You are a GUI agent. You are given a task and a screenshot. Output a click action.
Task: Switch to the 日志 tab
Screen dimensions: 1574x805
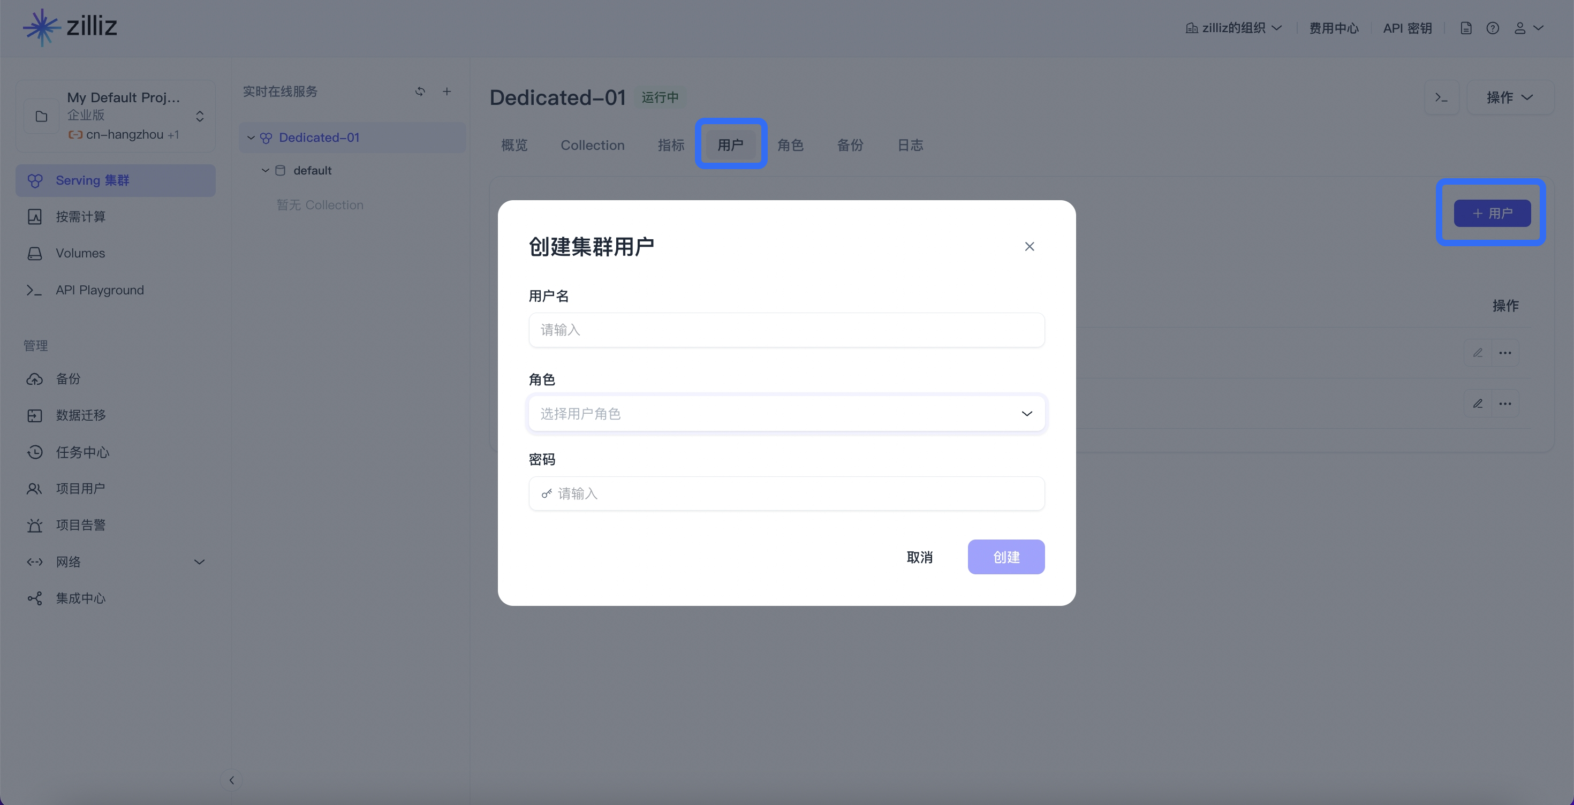pos(911,146)
